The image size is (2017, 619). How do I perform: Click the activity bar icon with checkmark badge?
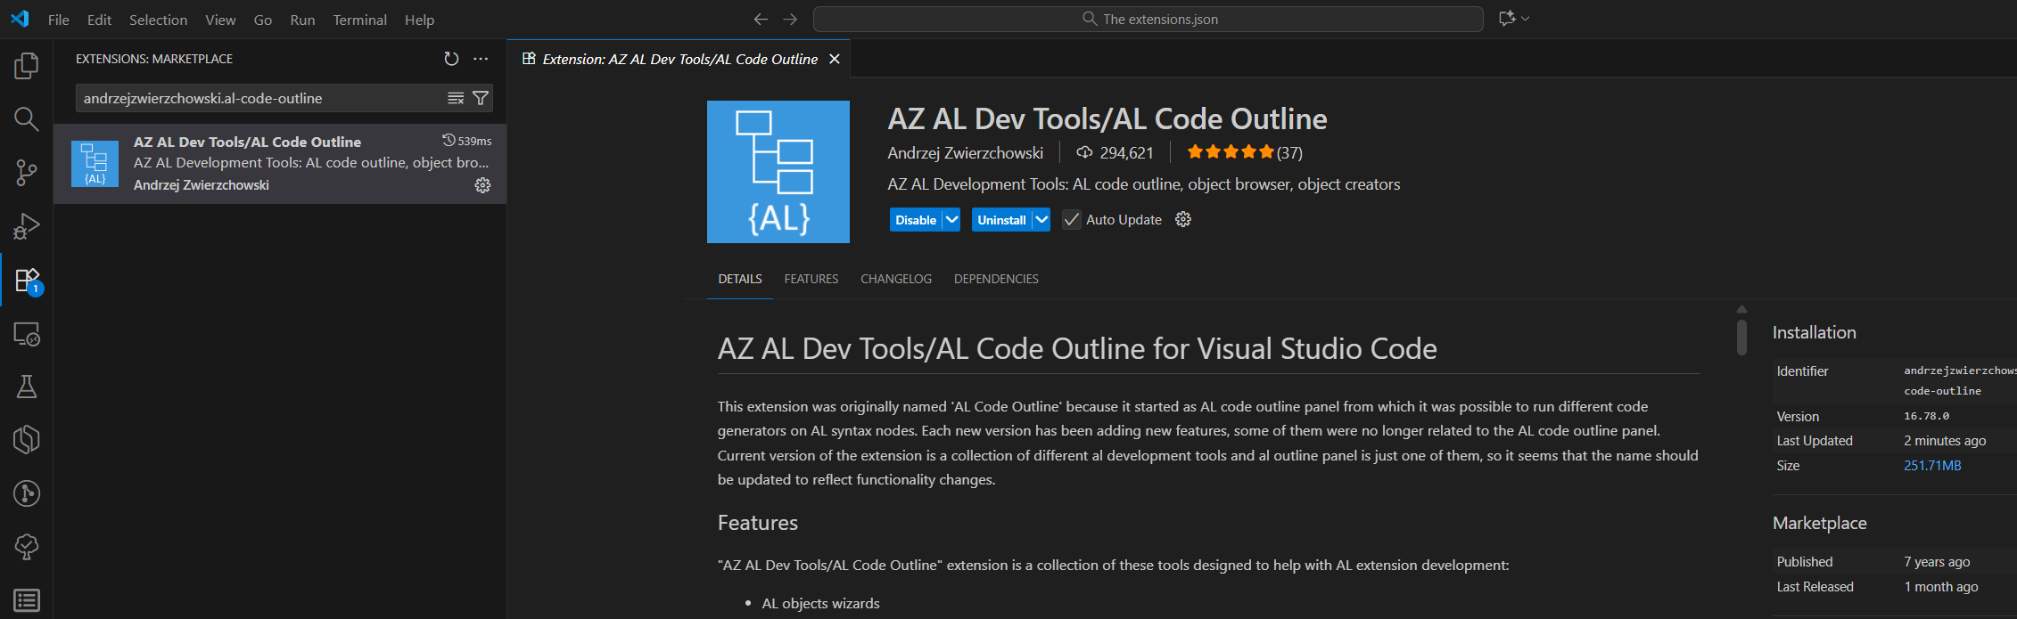pos(27,547)
